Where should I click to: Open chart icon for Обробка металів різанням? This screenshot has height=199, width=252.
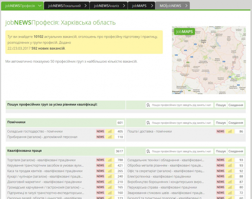pyautogui.click(x=230, y=165)
